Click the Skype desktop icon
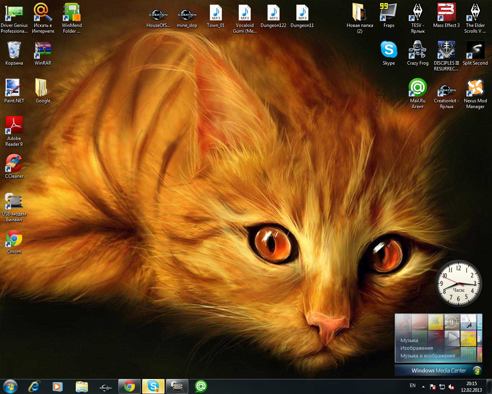The width and height of the screenshot is (492, 394). pyautogui.click(x=389, y=51)
